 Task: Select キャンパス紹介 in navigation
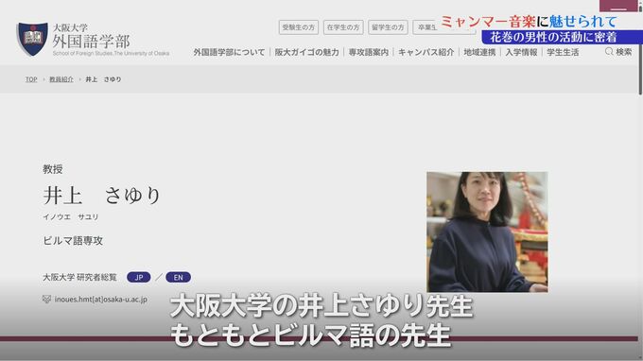pos(426,52)
